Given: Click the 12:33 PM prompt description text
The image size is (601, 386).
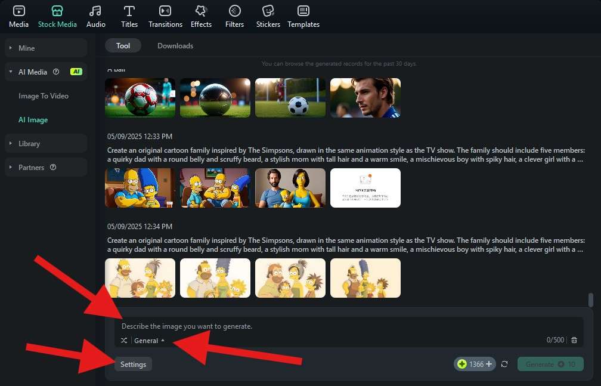Looking at the screenshot, I should 346,155.
